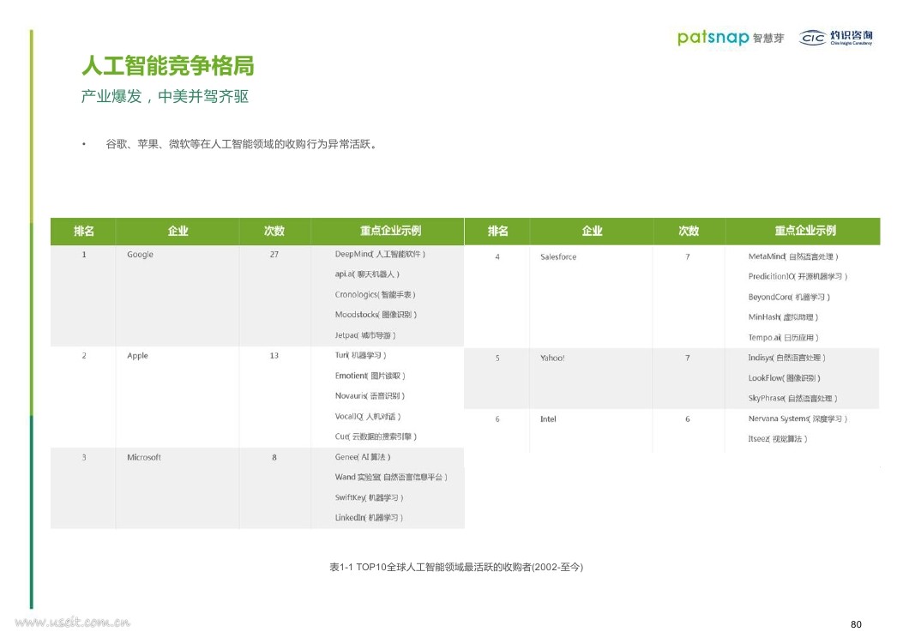Click the count 6 for Intel
Image resolution: width=903 pixels, height=638 pixels.
coord(688,418)
